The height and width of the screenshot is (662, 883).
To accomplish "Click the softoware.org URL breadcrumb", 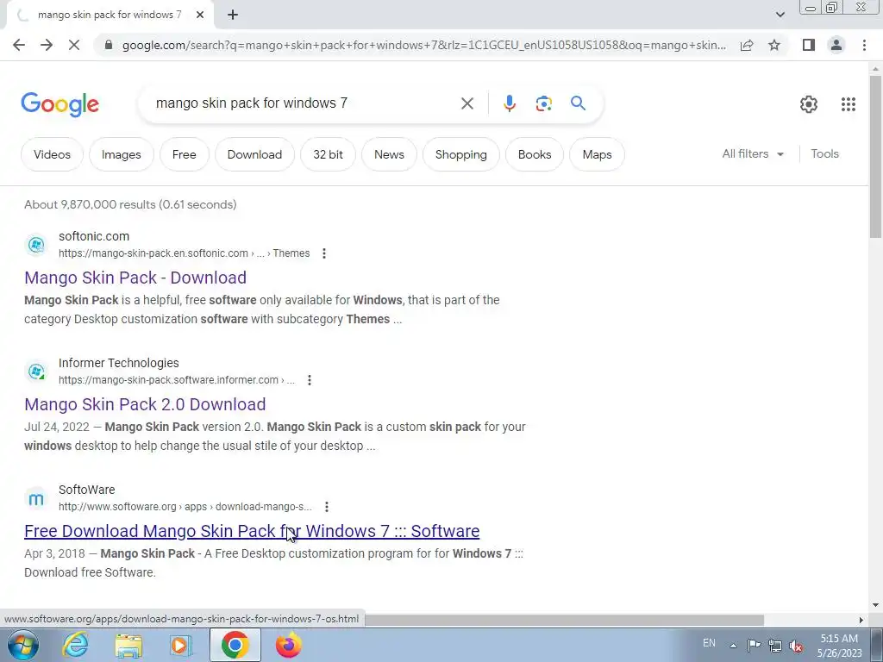I will coord(185,507).
